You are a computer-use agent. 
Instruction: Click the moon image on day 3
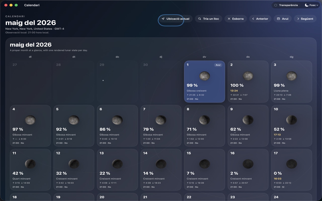tap(292, 76)
